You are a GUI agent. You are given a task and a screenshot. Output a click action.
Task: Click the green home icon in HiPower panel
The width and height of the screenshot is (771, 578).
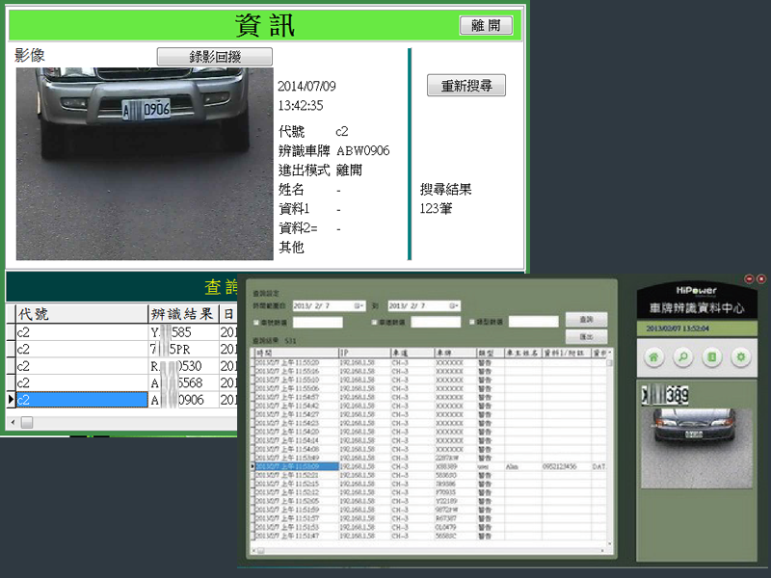point(652,357)
